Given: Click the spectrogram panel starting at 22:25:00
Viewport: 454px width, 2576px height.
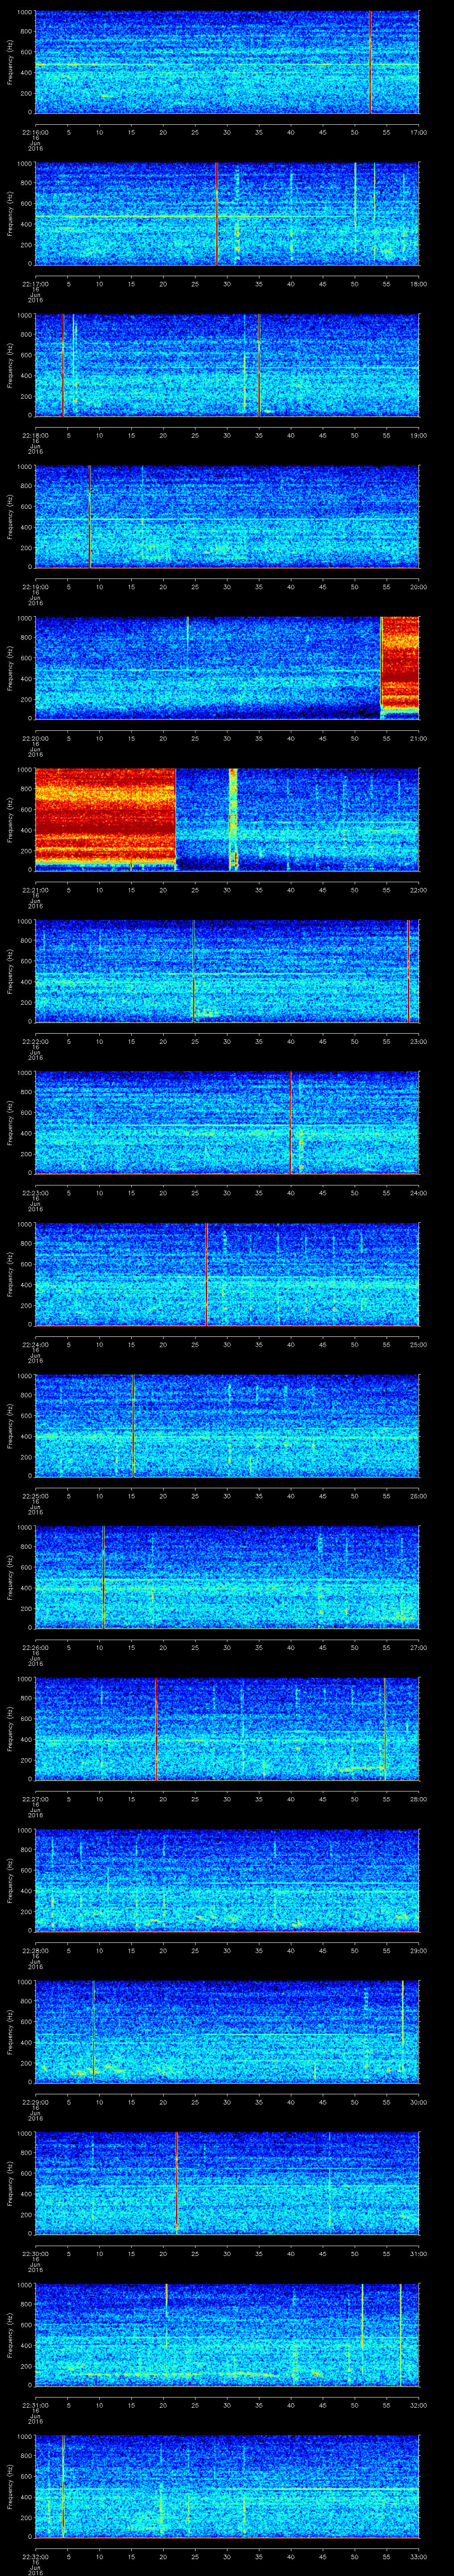Looking at the screenshot, I should coord(227,1425).
